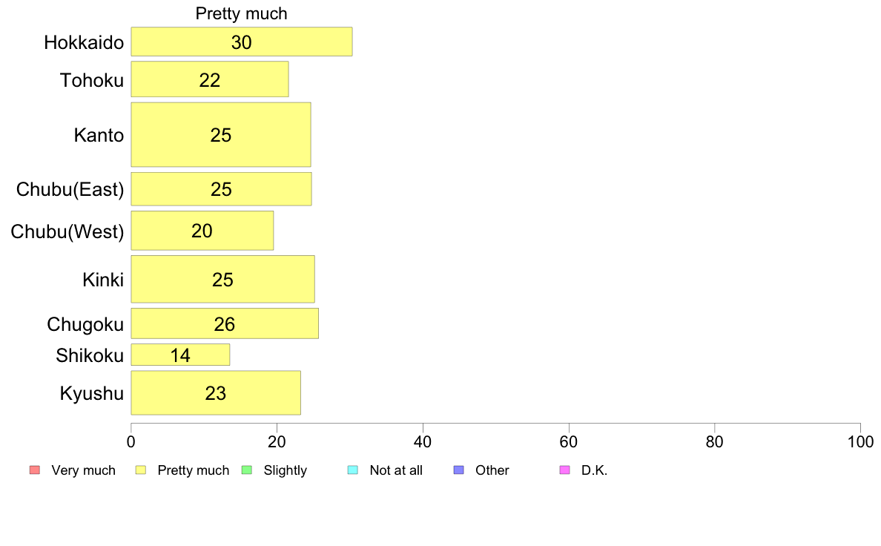Select the Chubu(West) bar showing 20

tap(202, 231)
